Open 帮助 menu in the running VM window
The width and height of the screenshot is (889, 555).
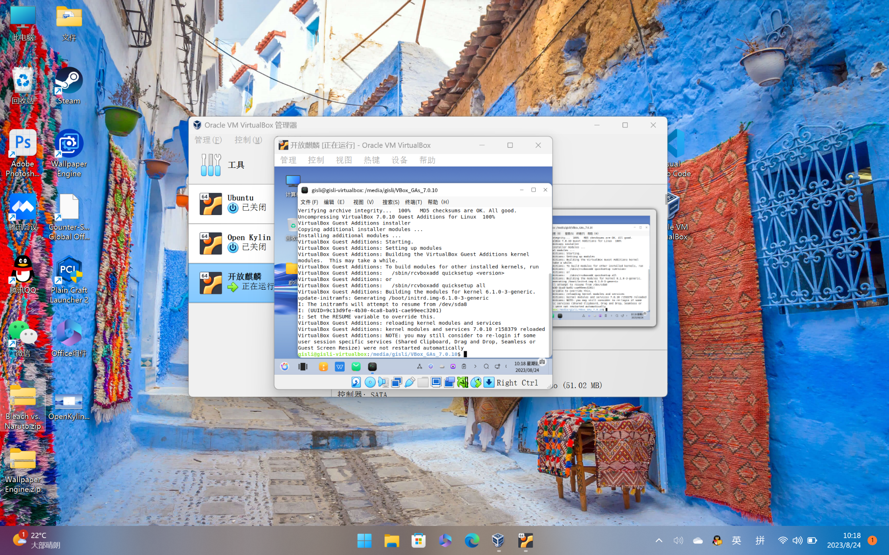pyautogui.click(x=427, y=160)
